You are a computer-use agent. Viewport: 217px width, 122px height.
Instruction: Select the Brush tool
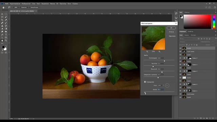pyautogui.click(x=6, y=23)
